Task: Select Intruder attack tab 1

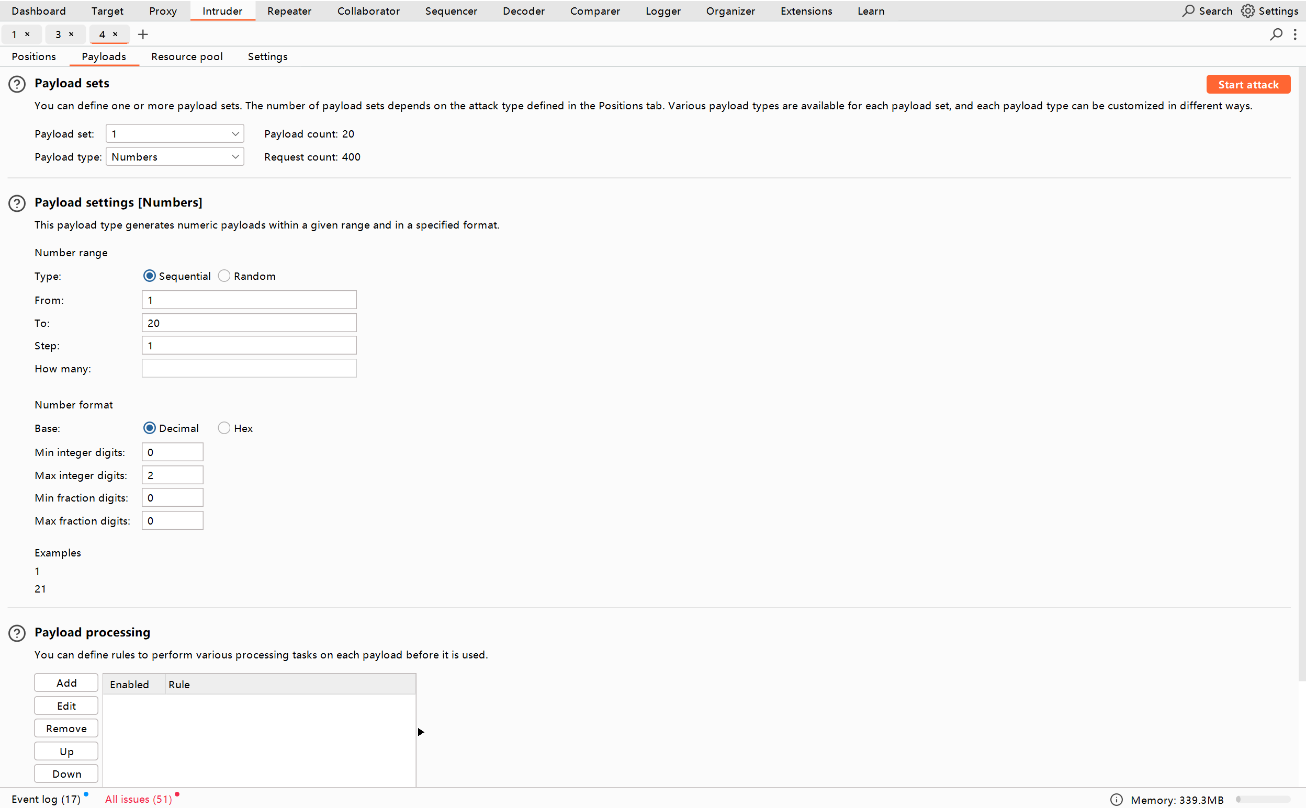Action: (15, 34)
